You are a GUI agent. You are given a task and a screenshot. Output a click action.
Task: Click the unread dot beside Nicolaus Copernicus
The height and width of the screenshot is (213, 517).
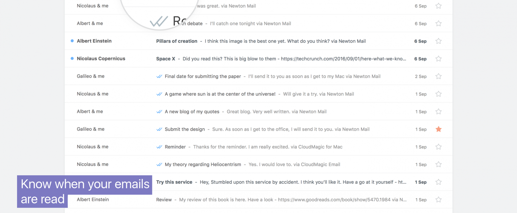click(72, 58)
